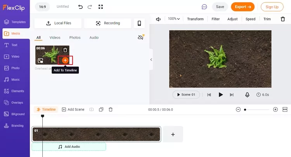
Task: Zoom in the timeline
Action: click(275, 109)
